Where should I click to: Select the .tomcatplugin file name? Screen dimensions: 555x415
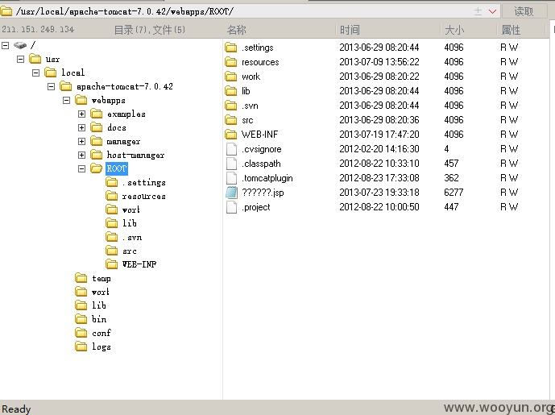pyautogui.click(x=267, y=178)
